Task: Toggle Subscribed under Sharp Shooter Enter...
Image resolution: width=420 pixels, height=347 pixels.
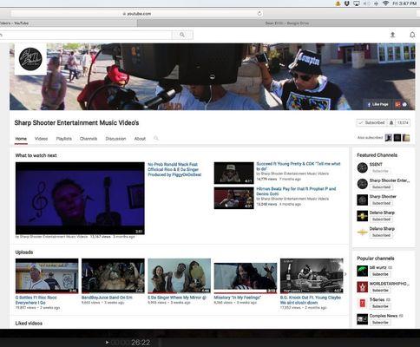Action: [x=381, y=187]
